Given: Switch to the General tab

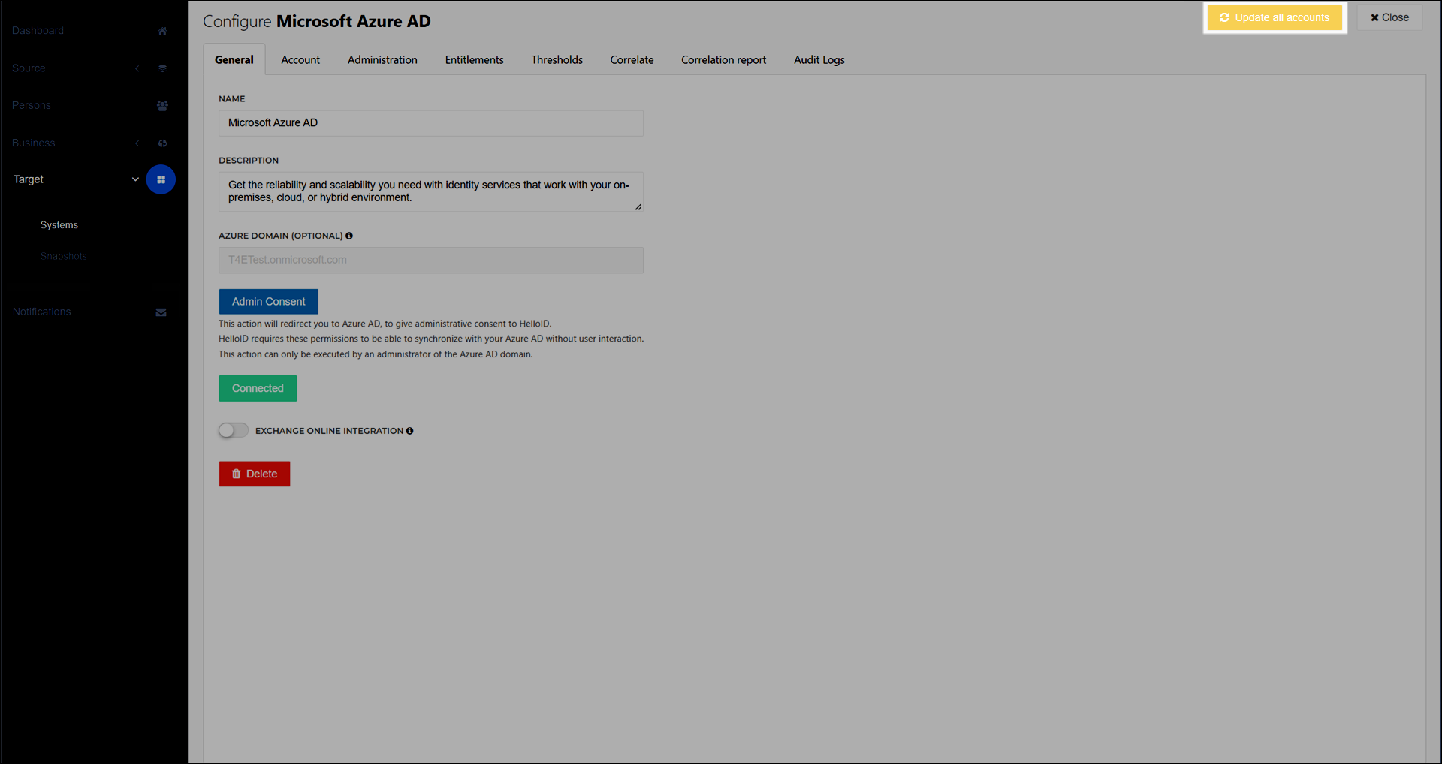Looking at the screenshot, I should coord(234,60).
